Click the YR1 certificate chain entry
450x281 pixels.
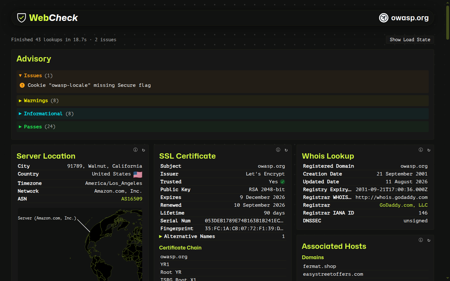click(x=165, y=264)
